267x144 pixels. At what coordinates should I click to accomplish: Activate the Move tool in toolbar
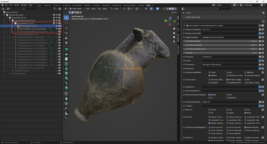click(66, 28)
